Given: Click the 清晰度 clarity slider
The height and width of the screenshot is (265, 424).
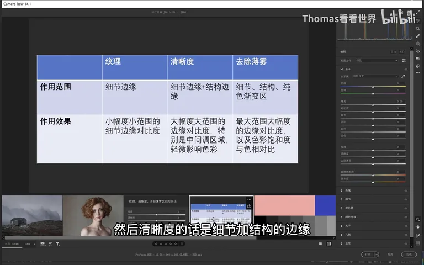Looking at the screenshot, I should click(x=373, y=157).
